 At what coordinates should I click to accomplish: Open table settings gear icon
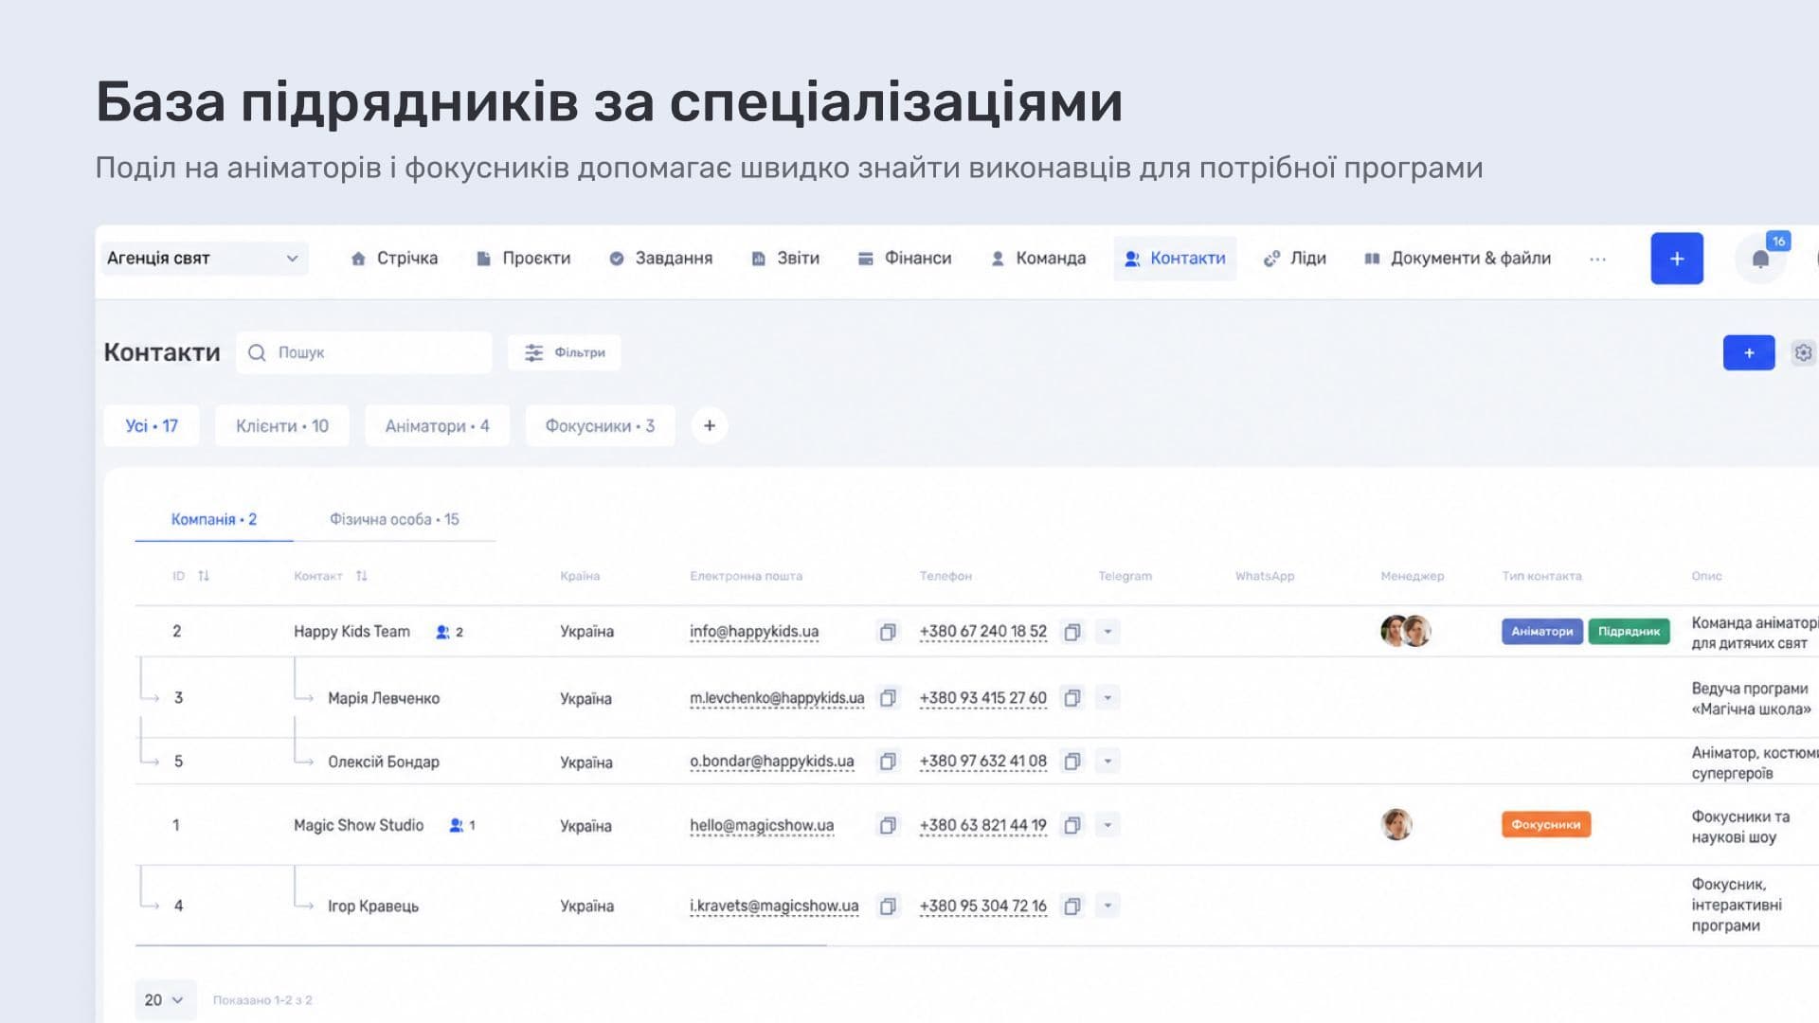click(1803, 352)
